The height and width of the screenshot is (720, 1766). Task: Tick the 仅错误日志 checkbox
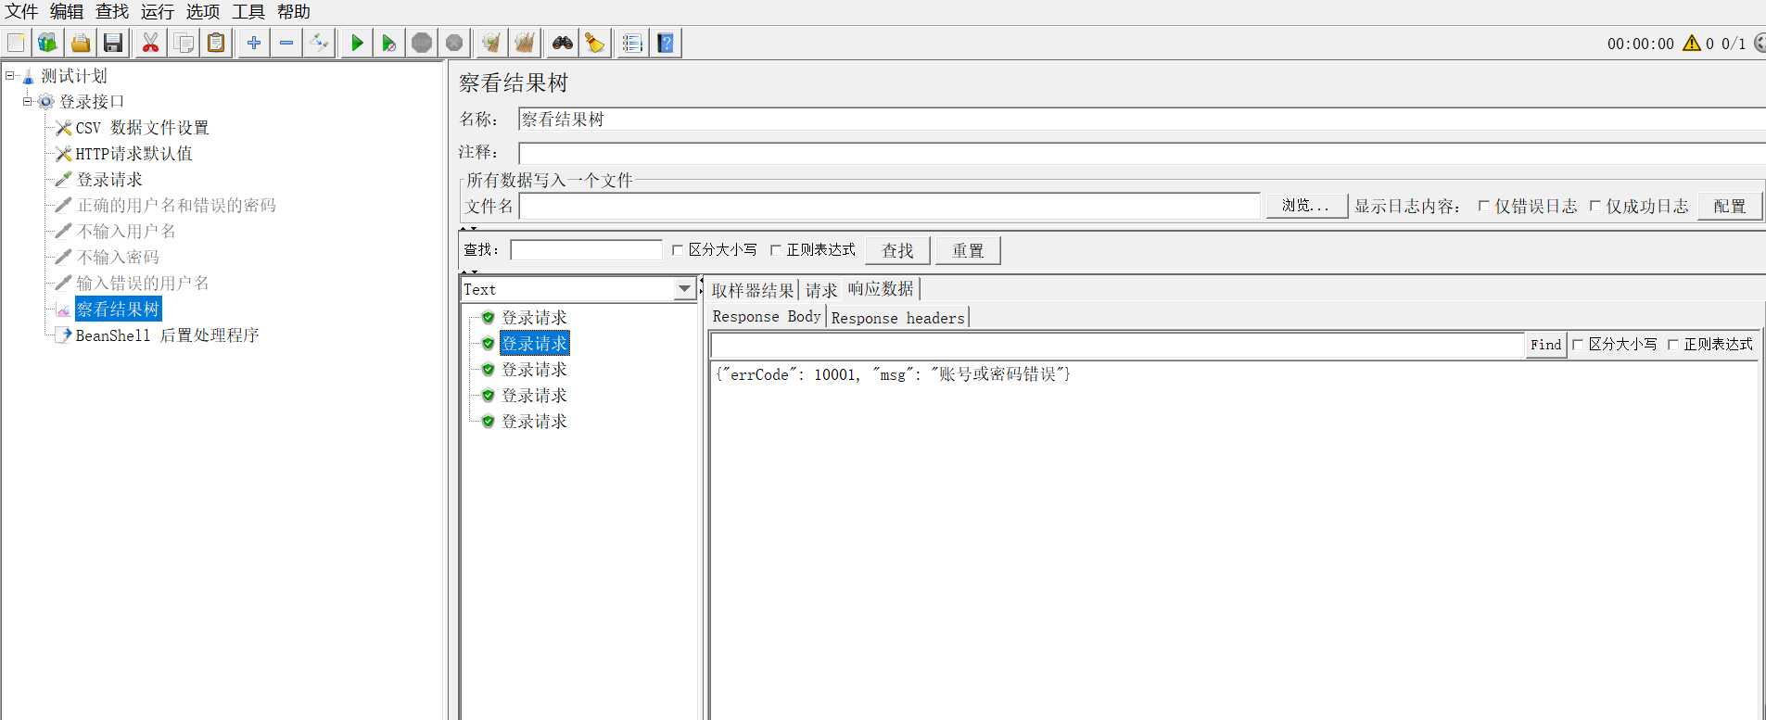(x=1484, y=207)
